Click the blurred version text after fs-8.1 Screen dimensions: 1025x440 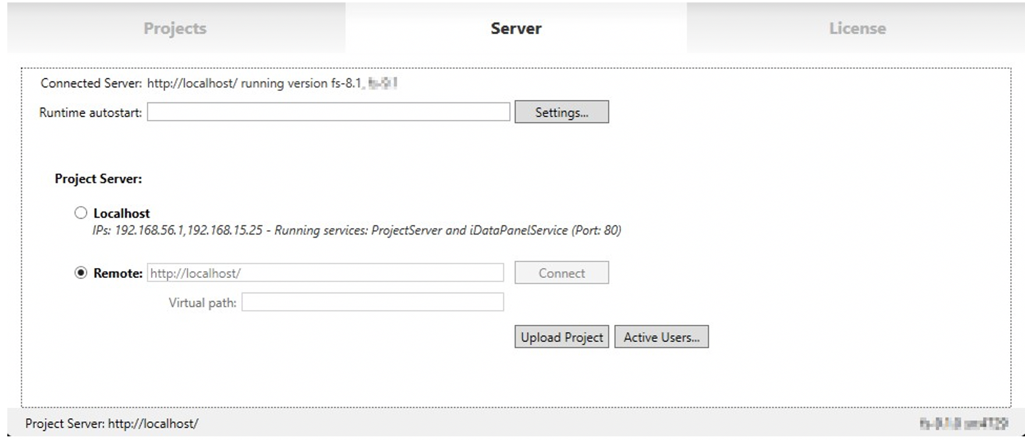(383, 83)
